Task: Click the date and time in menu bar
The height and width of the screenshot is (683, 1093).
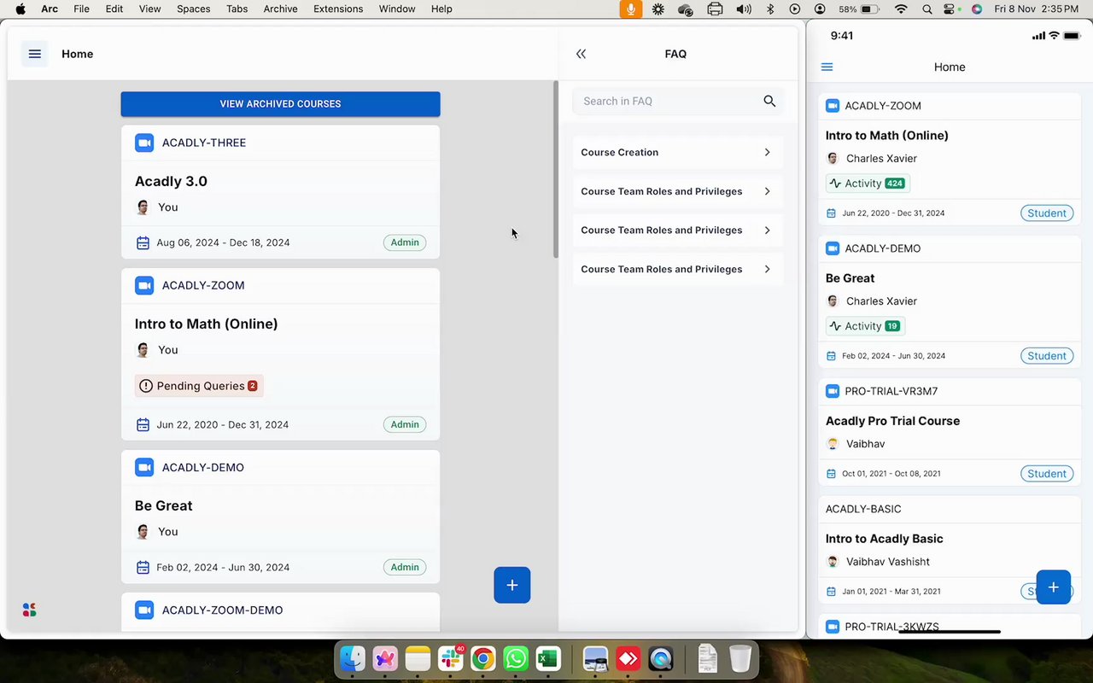Action: click(1036, 9)
